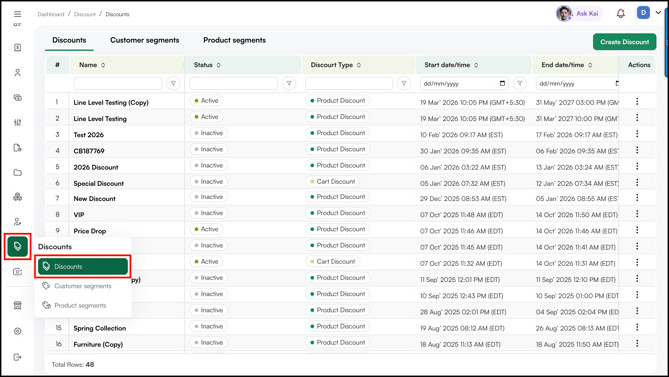Expand the profile dropdown chevron
Screen dimensions: 669x377
pos(658,13)
